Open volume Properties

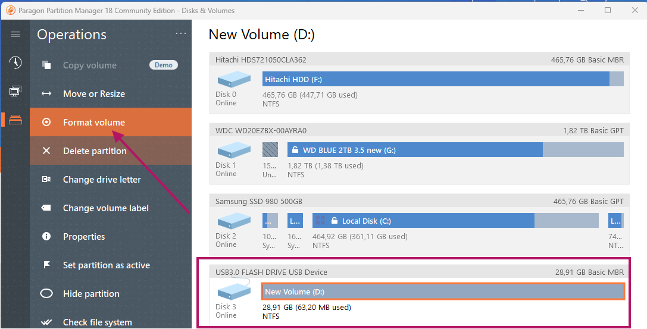pos(111,236)
